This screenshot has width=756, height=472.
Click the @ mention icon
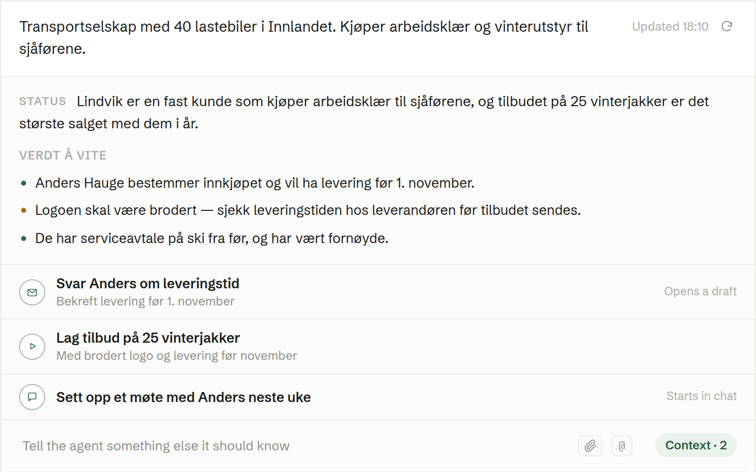pos(622,446)
